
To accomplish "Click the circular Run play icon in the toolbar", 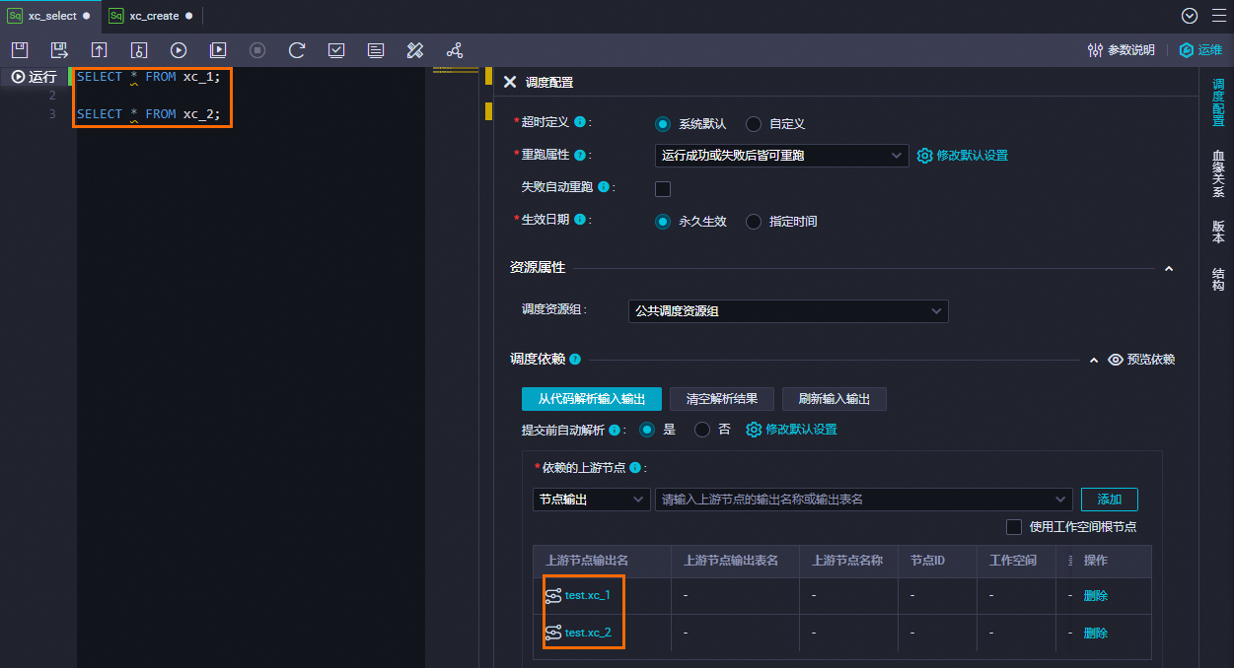I will pyautogui.click(x=178, y=50).
